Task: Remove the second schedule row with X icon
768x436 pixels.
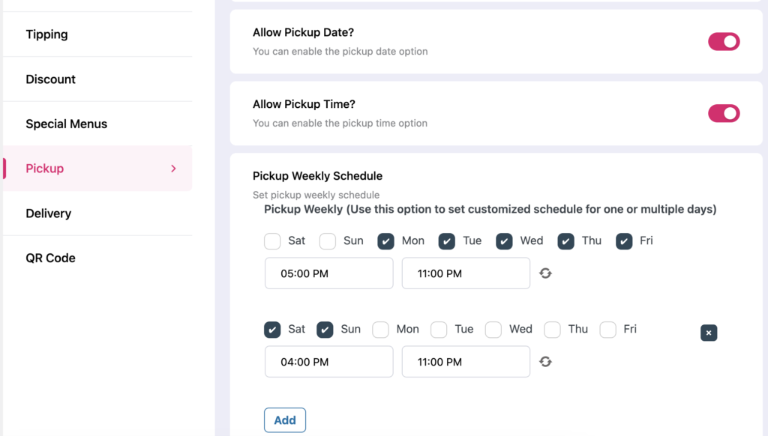Action: pyautogui.click(x=709, y=333)
